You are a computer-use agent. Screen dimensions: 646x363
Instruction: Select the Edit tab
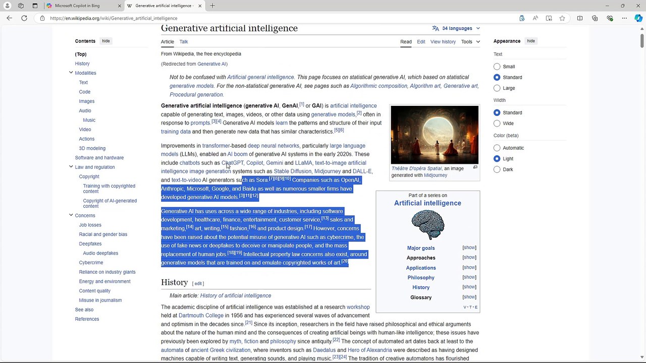[x=421, y=42]
